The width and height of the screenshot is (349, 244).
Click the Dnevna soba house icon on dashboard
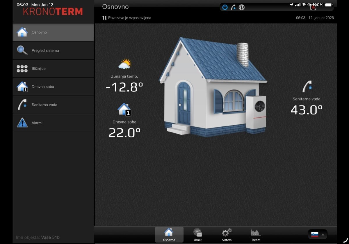(124, 110)
